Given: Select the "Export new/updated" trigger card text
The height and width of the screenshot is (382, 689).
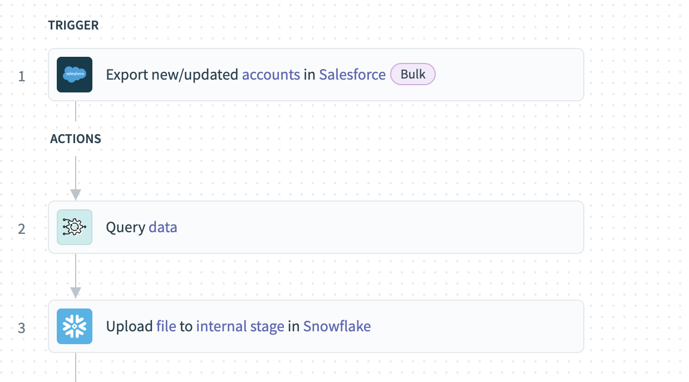Looking at the screenshot, I should click(x=172, y=75).
